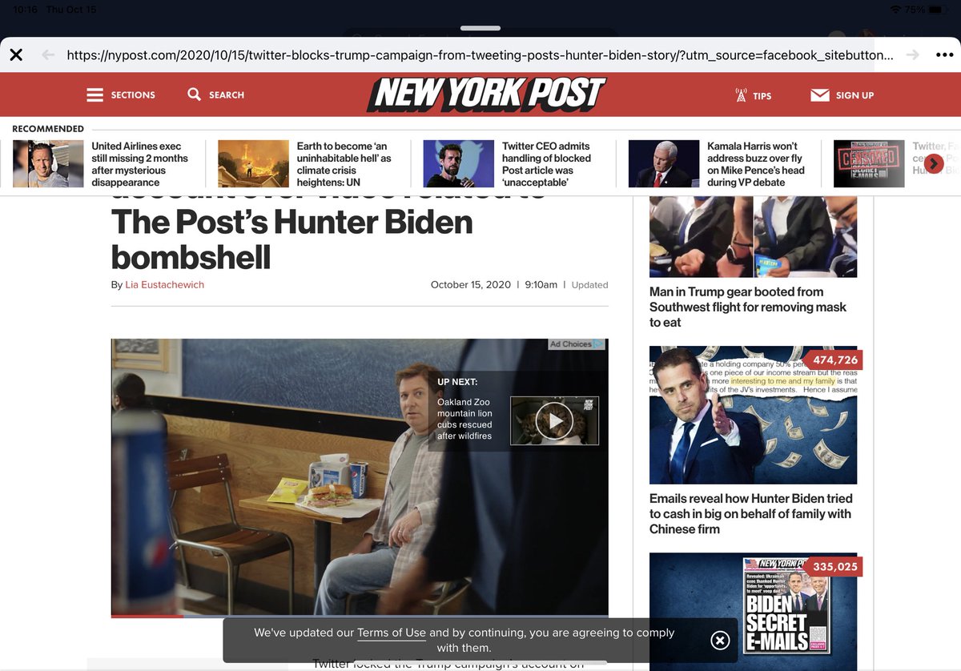Open Earth uninhabitable hell story

click(345, 164)
